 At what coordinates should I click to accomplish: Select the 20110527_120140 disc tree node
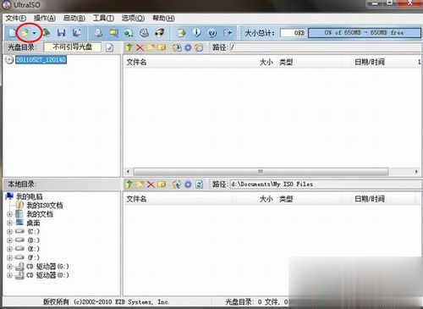pyautogui.click(x=41, y=59)
